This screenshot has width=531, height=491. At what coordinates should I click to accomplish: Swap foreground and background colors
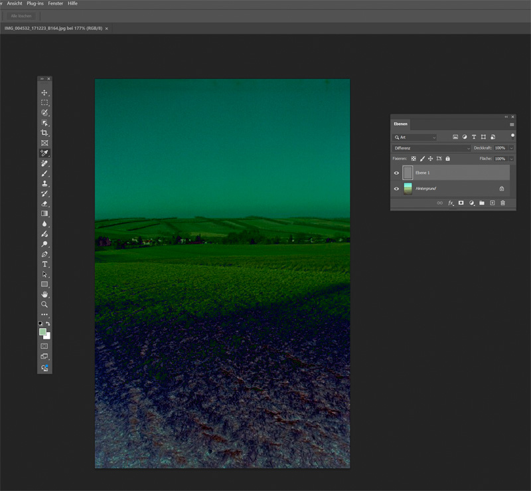tap(48, 324)
